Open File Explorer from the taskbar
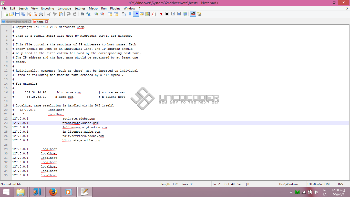The height and width of the screenshot is (197, 350). [x=20, y=192]
